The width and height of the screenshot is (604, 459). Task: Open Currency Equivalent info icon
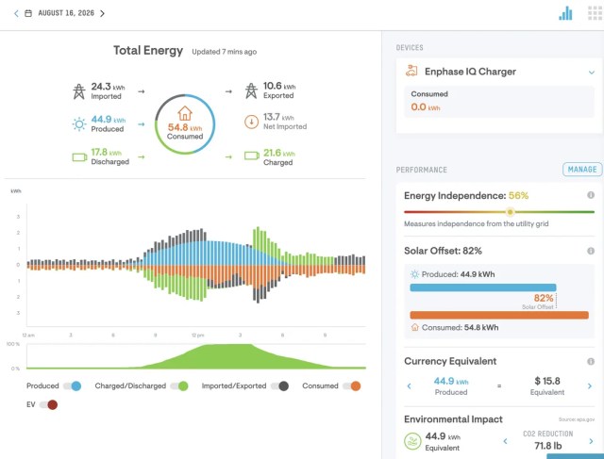click(x=591, y=361)
